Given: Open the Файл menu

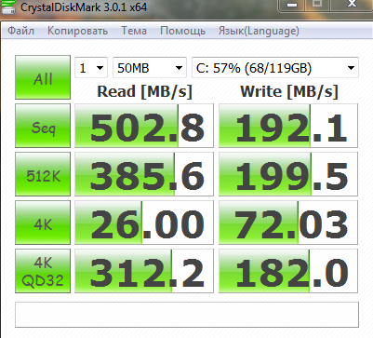Looking at the screenshot, I should pos(20,31).
